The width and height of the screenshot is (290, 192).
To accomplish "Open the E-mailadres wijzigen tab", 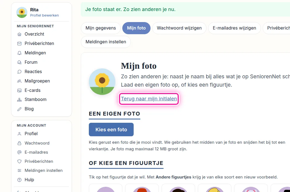I will [234, 28].
